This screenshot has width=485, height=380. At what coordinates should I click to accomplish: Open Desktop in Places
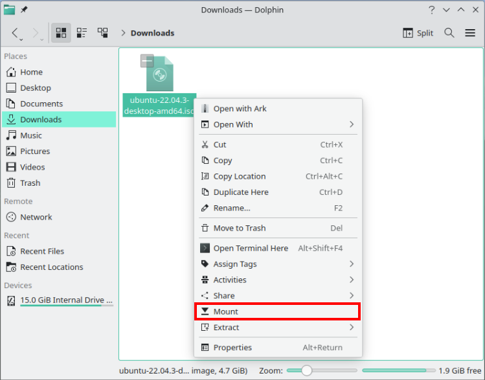coord(59,88)
